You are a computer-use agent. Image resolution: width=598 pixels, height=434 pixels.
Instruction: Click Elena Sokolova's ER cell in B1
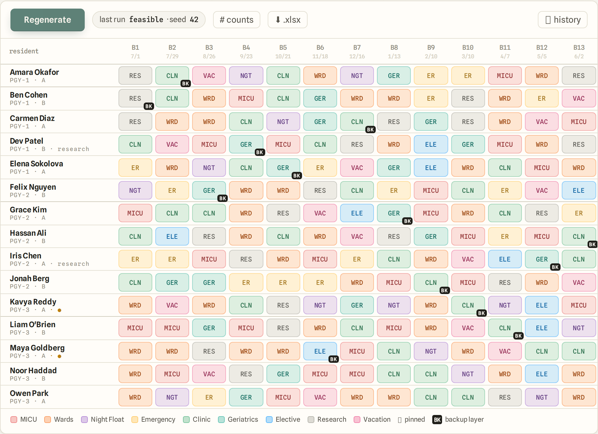[135, 168]
